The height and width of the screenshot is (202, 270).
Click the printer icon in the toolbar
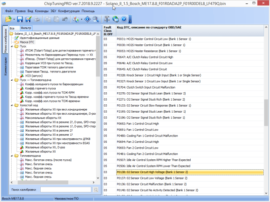[x=37, y=19]
